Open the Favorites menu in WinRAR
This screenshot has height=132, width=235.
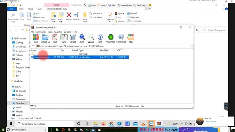[58, 32]
